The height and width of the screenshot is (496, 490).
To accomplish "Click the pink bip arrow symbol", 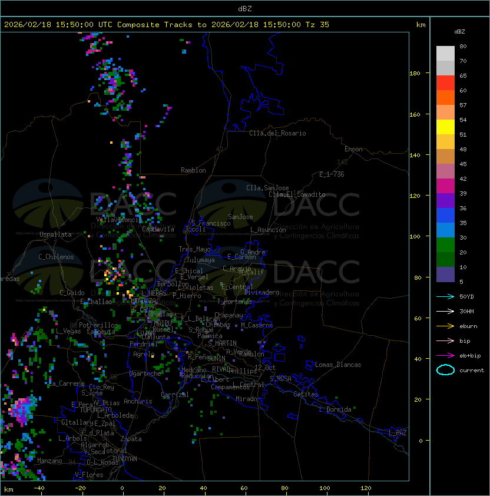I will click(x=445, y=340).
